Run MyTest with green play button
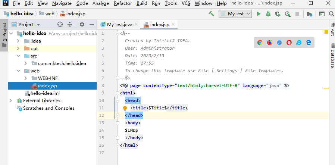The image size is (335, 165). [259, 14]
